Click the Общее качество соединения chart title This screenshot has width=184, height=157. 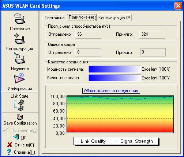(x=111, y=91)
